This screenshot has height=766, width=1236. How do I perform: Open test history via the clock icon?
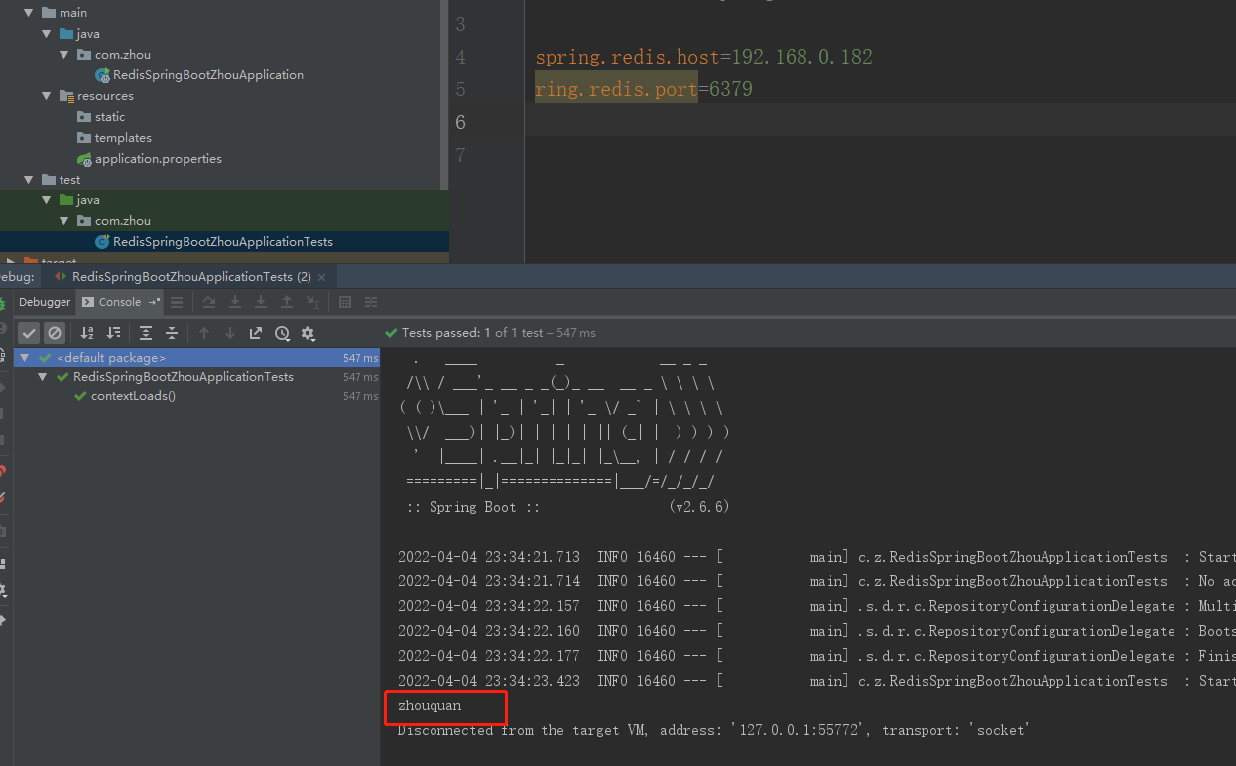click(283, 332)
